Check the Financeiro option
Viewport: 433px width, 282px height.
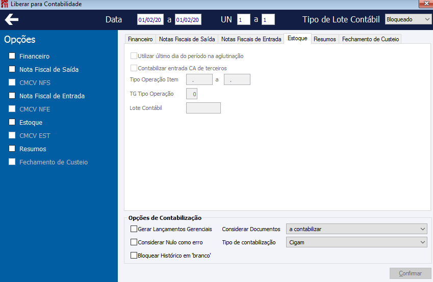click(x=12, y=56)
